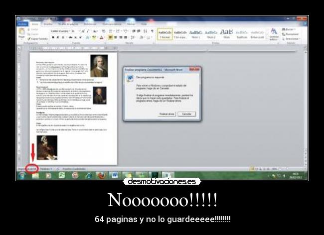Viewport: 324px width, 235px height.
Task: Select the Copiar formato paintbrush tool
Action: click(37, 38)
